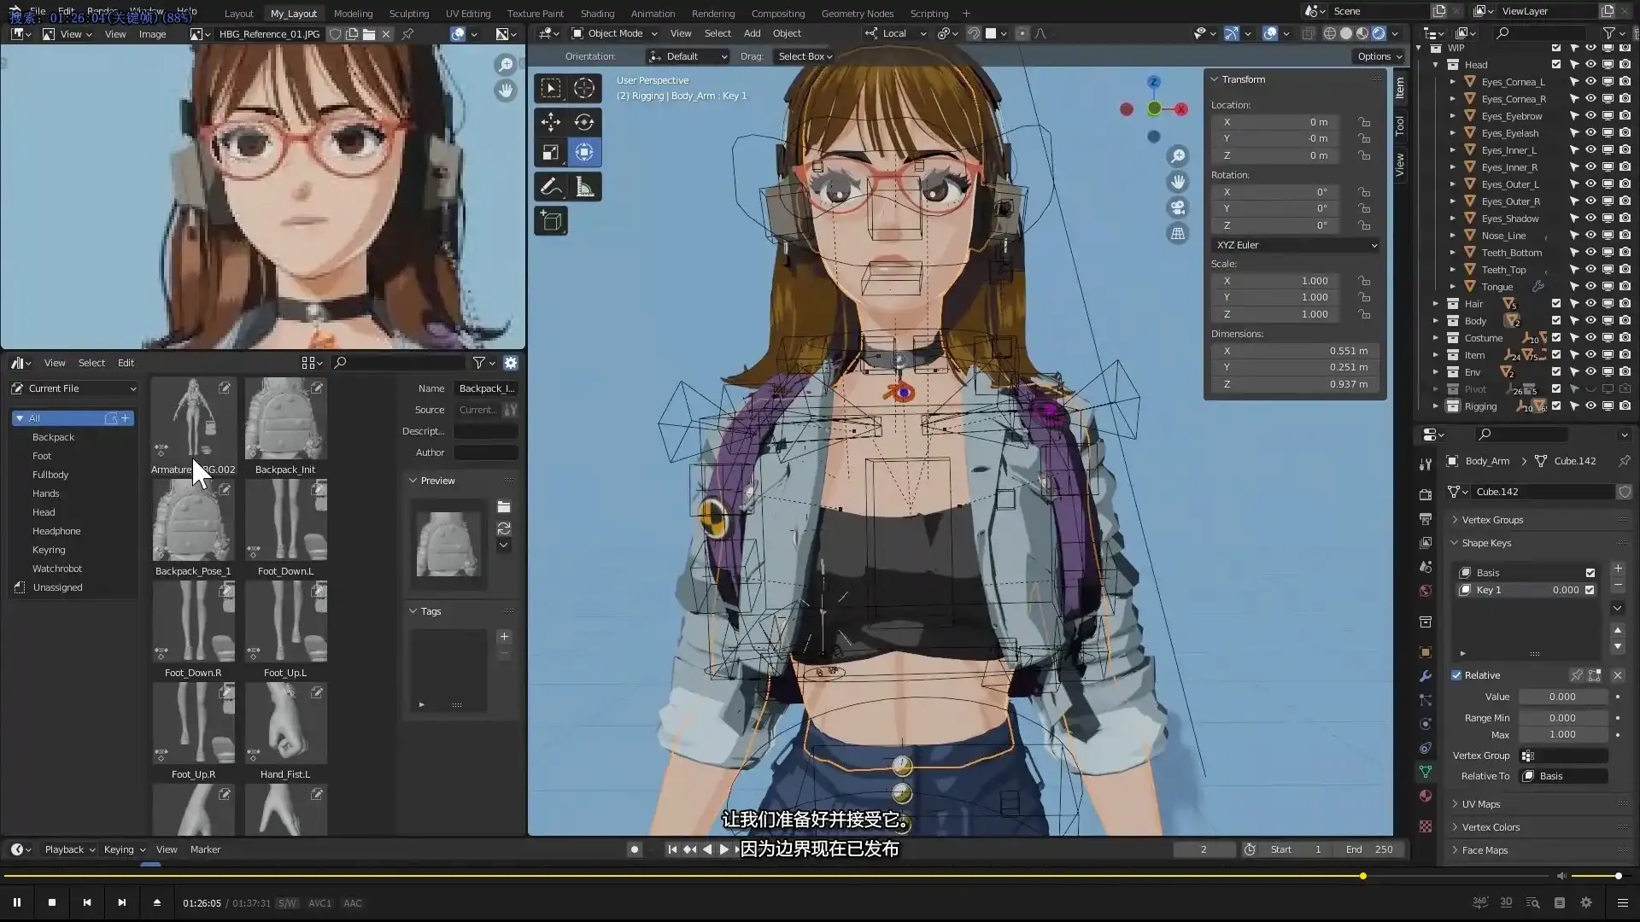Choose the Add Cube tool
The image size is (1640, 922).
pyautogui.click(x=551, y=221)
